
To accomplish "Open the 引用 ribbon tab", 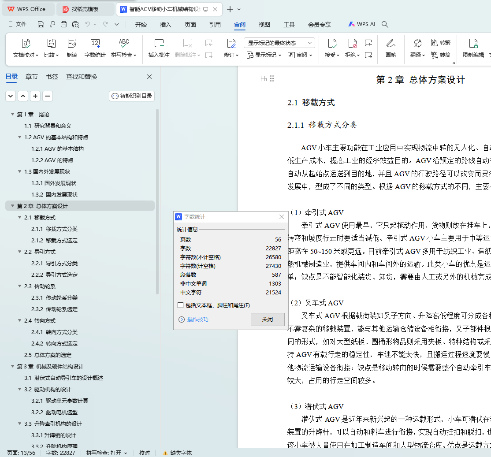I will pos(215,24).
